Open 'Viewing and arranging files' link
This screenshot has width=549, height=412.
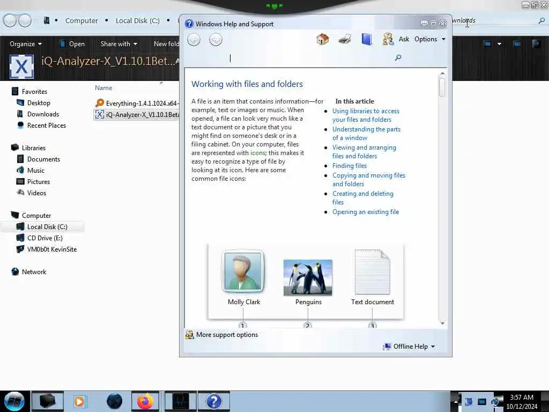(364, 152)
